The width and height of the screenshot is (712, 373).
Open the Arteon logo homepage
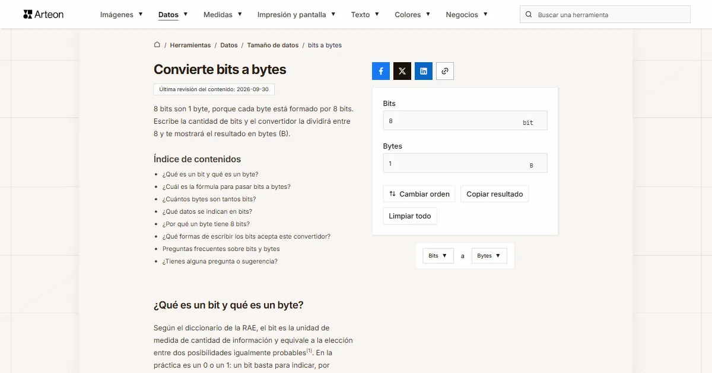[x=43, y=14]
